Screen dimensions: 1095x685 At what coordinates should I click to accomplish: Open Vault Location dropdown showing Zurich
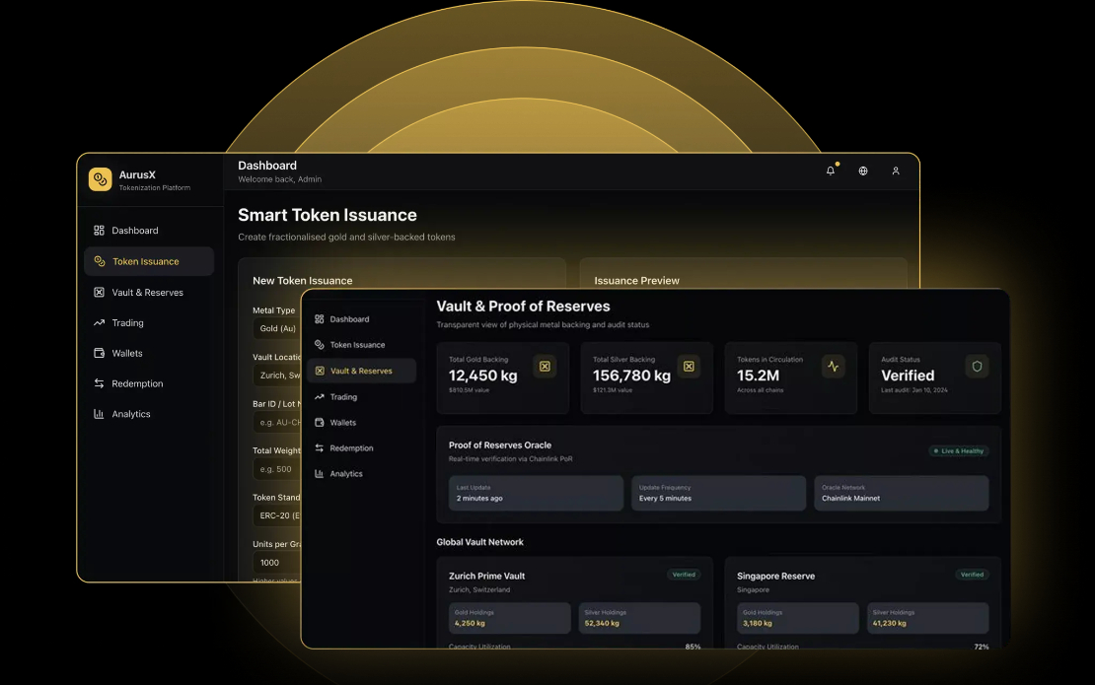pos(277,376)
